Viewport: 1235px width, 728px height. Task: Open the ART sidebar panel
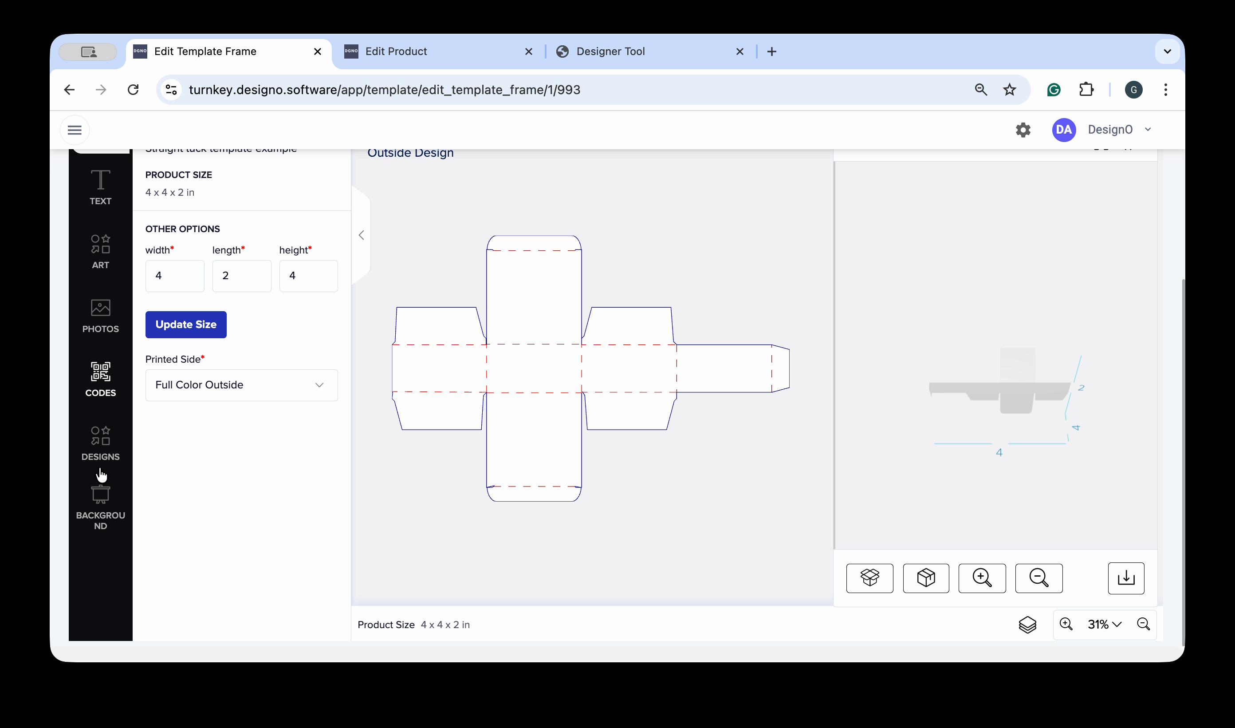100,251
